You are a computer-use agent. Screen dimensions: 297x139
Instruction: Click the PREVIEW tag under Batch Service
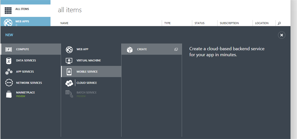[81, 96]
